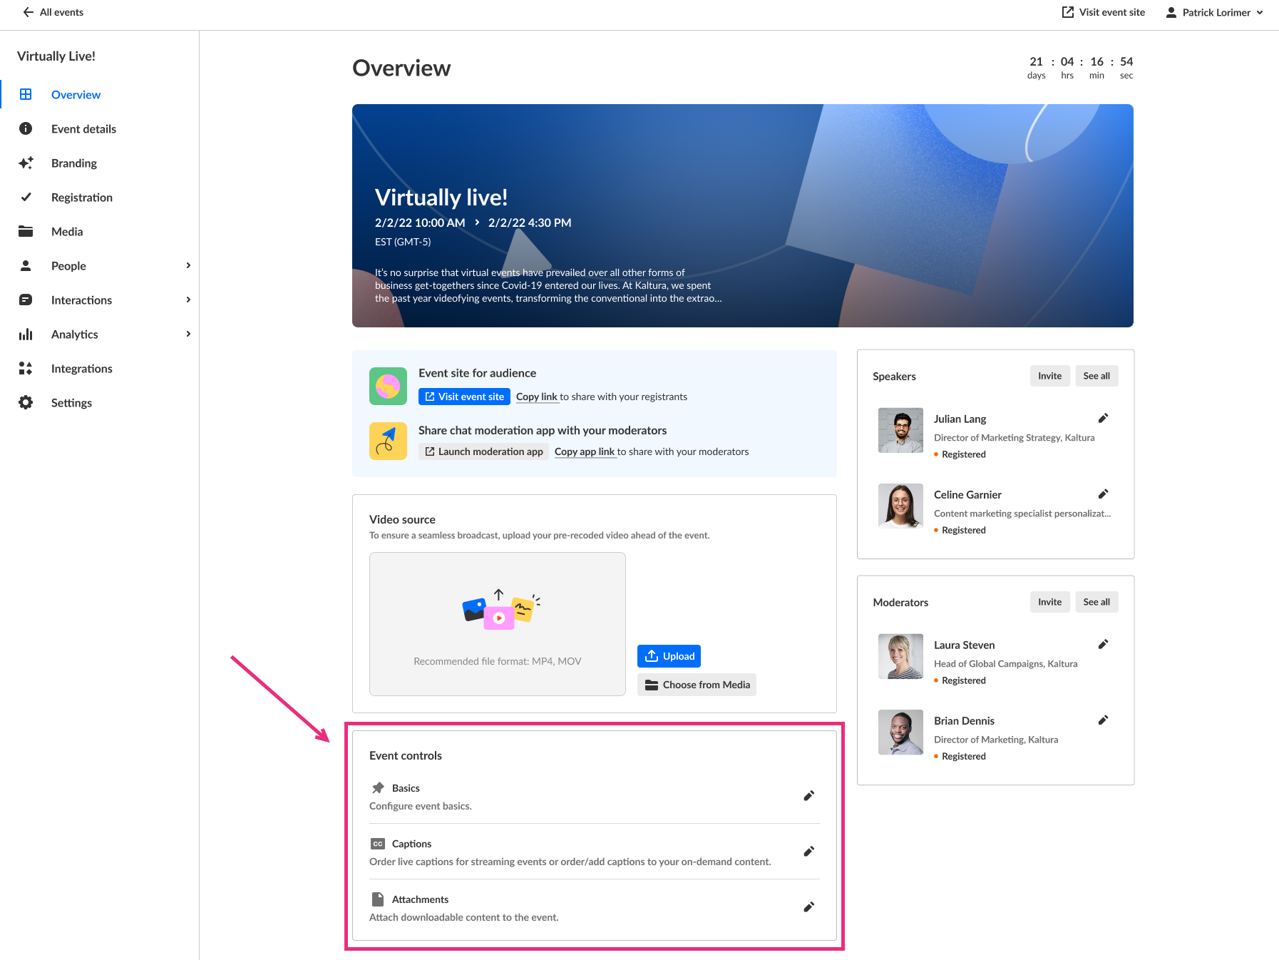Click the blue Visit event site button

pyautogui.click(x=464, y=397)
